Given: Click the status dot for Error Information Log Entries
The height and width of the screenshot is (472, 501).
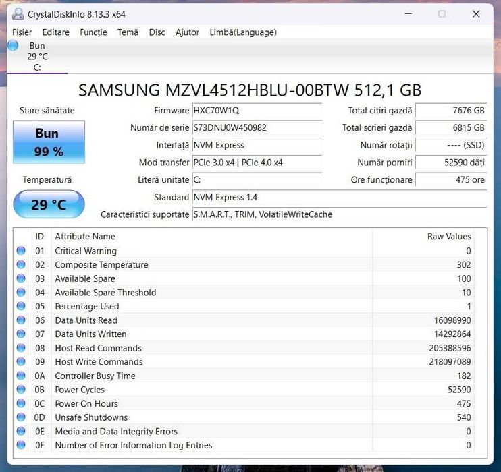Looking at the screenshot, I should [x=21, y=445].
